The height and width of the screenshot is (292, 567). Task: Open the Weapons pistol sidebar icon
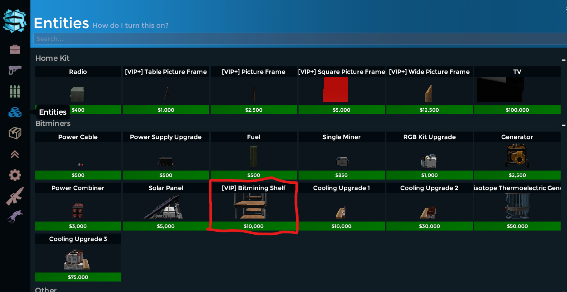click(15, 70)
